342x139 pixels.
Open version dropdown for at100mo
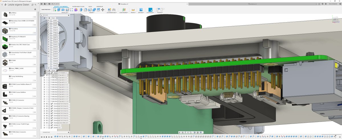point(34,17)
